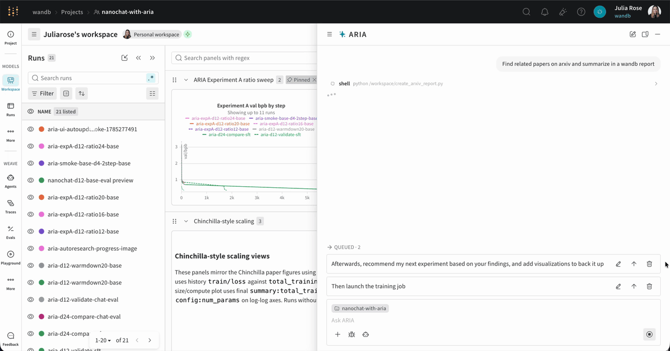This screenshot has width=670, height=351.
Task: Open the ARIA panel hamburger menu
Action: (x=330, y=35)
